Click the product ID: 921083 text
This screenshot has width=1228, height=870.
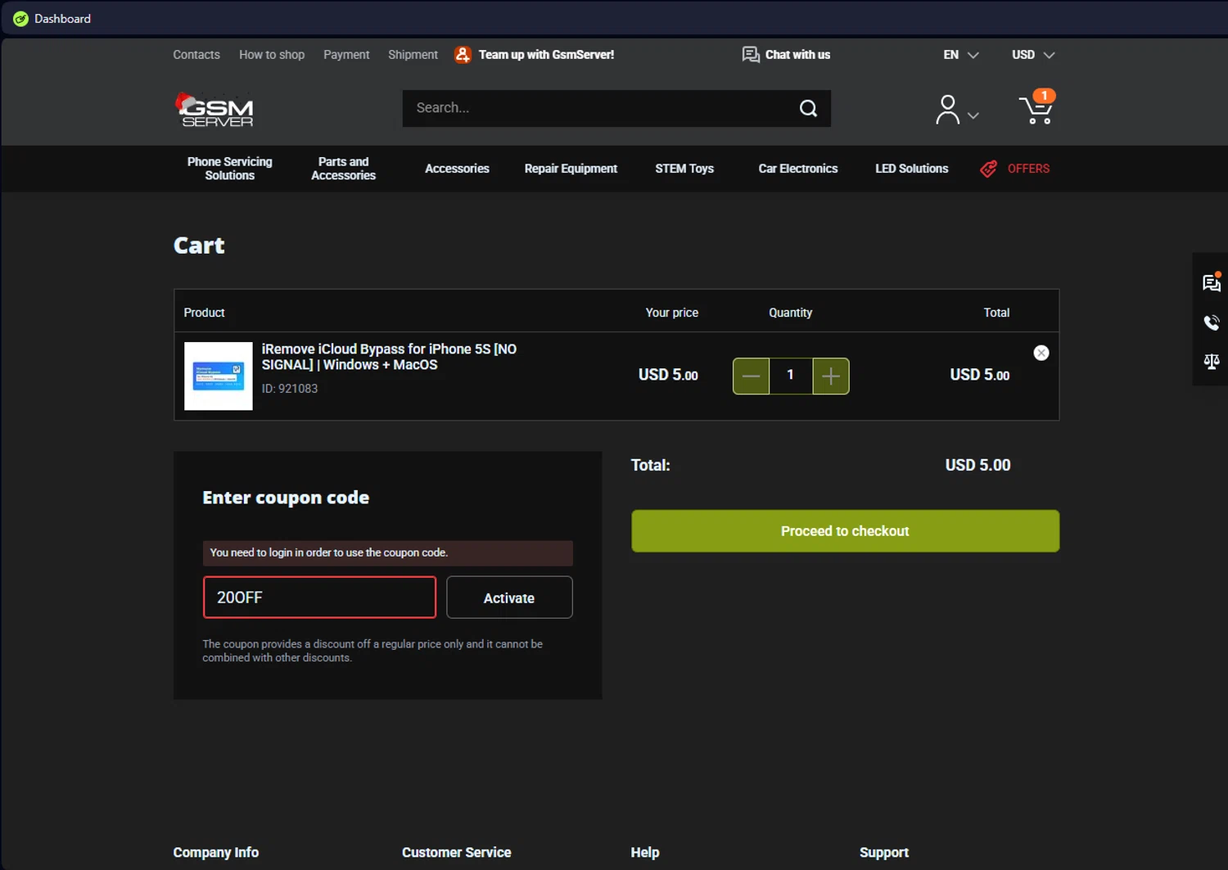pos(290,389)
